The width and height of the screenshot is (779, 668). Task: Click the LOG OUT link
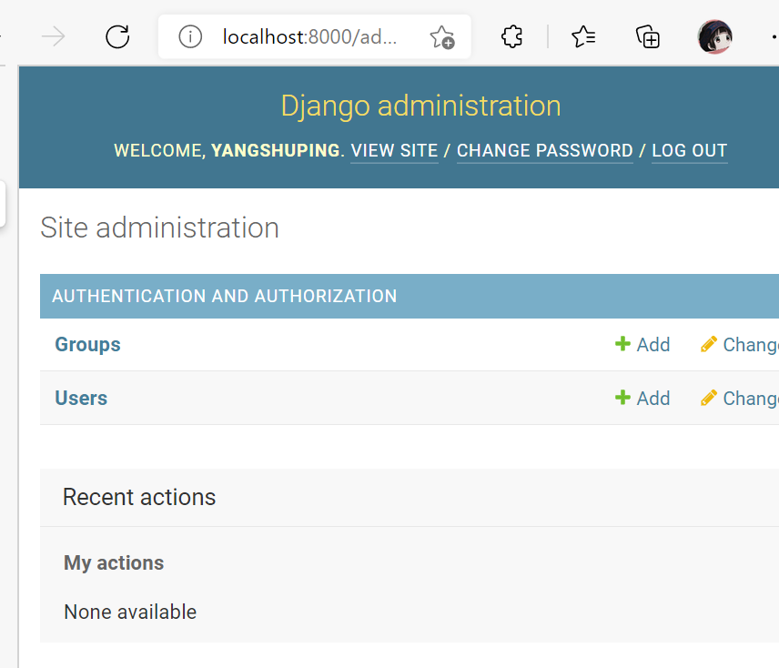[x=690, y=150]
